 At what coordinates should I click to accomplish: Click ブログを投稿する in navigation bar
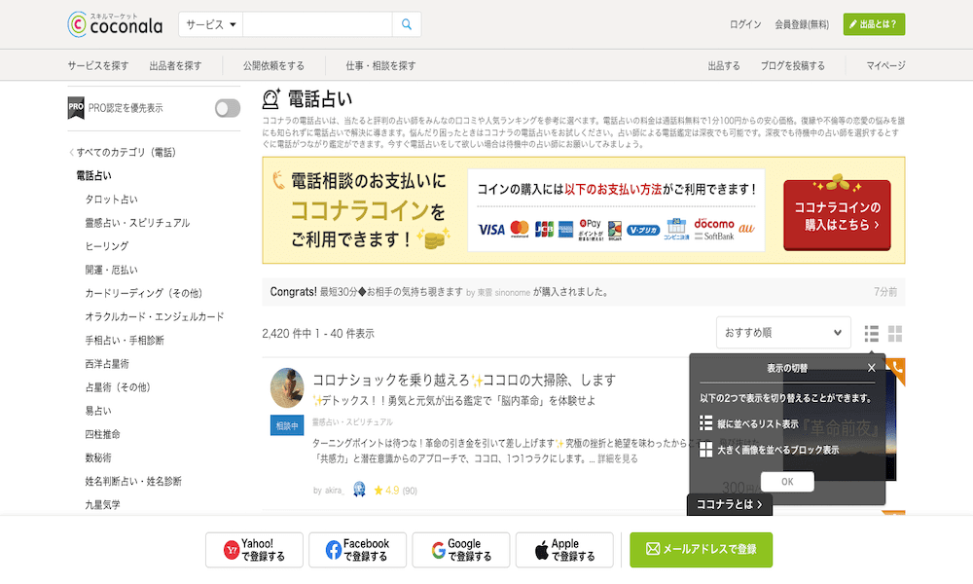792,65
